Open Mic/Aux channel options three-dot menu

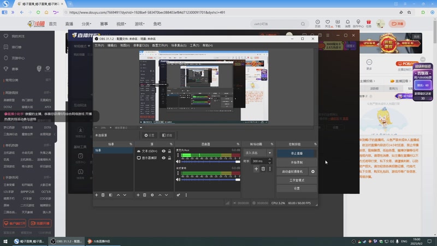pyautogui.click(x=178, y=155)
